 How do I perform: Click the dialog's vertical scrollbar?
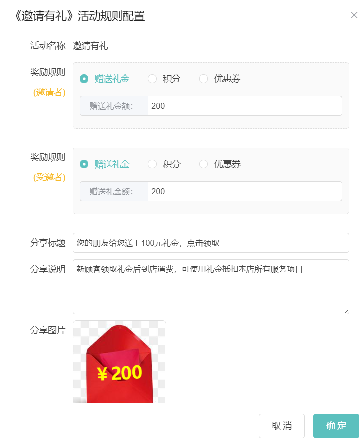click(363, 219)
